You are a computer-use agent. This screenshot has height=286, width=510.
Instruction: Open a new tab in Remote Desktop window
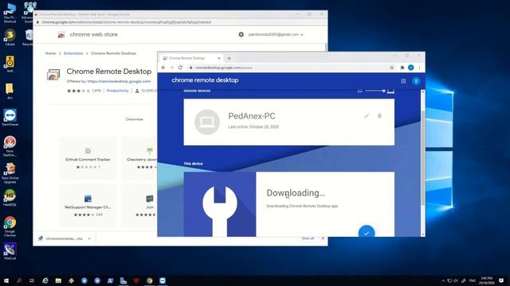coord(229,58)
